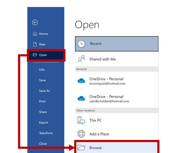Image resolution: width=187 pixels, height=153 pixels.
Task: Select OneDrive - Personal for tcroonquist@hotmail.com
Action: pyautogui.click(x=117, y=81)
